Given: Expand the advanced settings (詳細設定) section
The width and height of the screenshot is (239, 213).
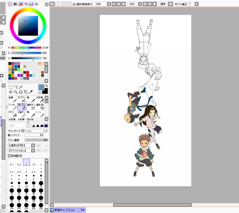Looking at the screenshot, I should pyautogui.click(x=9, y=156).
